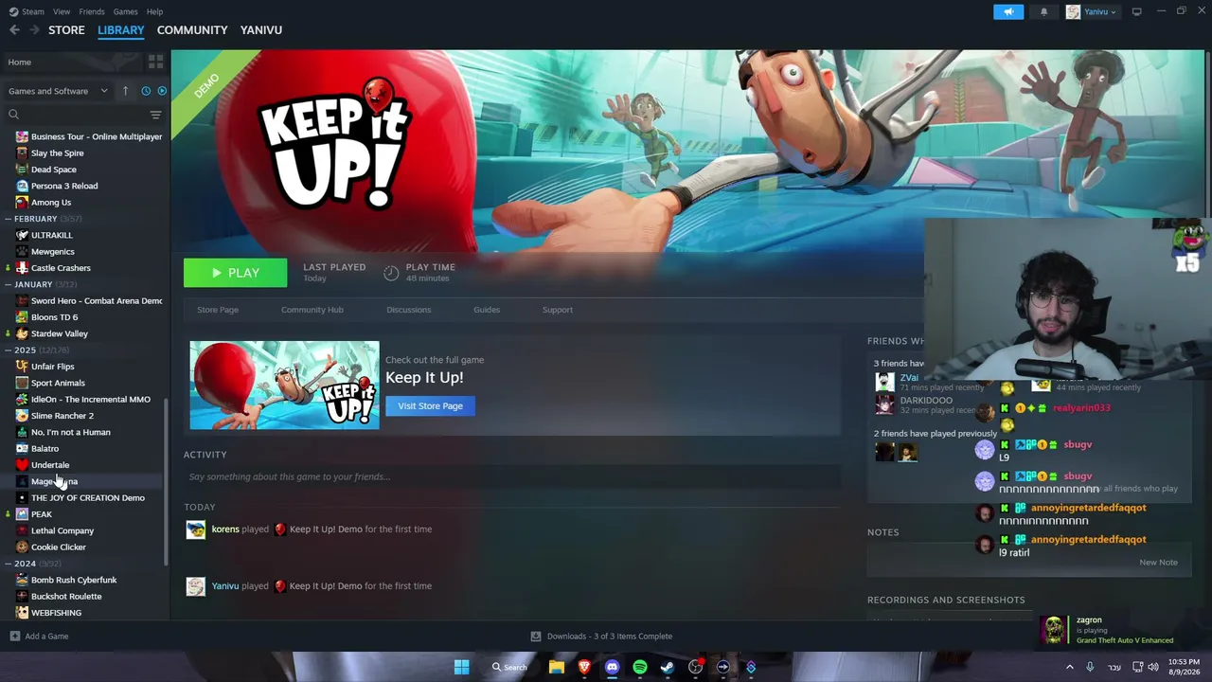Play the Keep It Up! demo

click(x=235, y=273)
